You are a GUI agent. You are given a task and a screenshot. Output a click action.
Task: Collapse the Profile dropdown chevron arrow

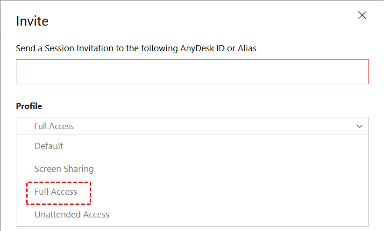tap(359, 126)
